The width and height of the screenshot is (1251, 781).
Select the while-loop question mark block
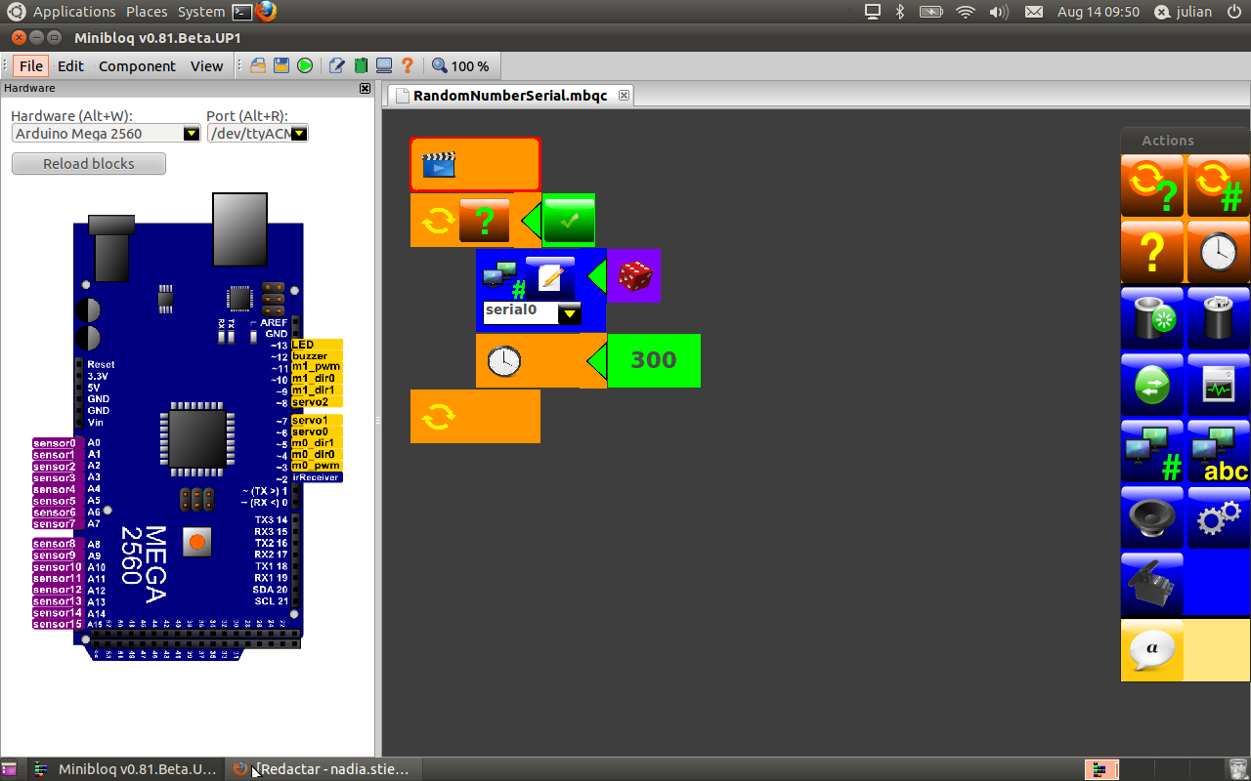(484, 220)
